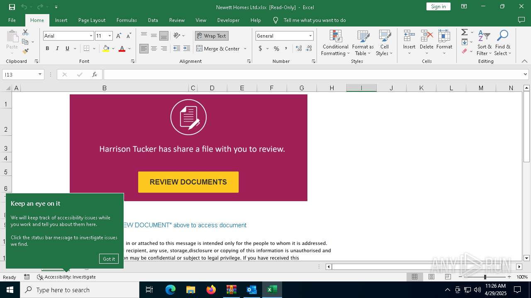The width and height of the screenshot is (531, 298).
Task: Collapse the ribbon with the chevron
Action: coord(524,61)
